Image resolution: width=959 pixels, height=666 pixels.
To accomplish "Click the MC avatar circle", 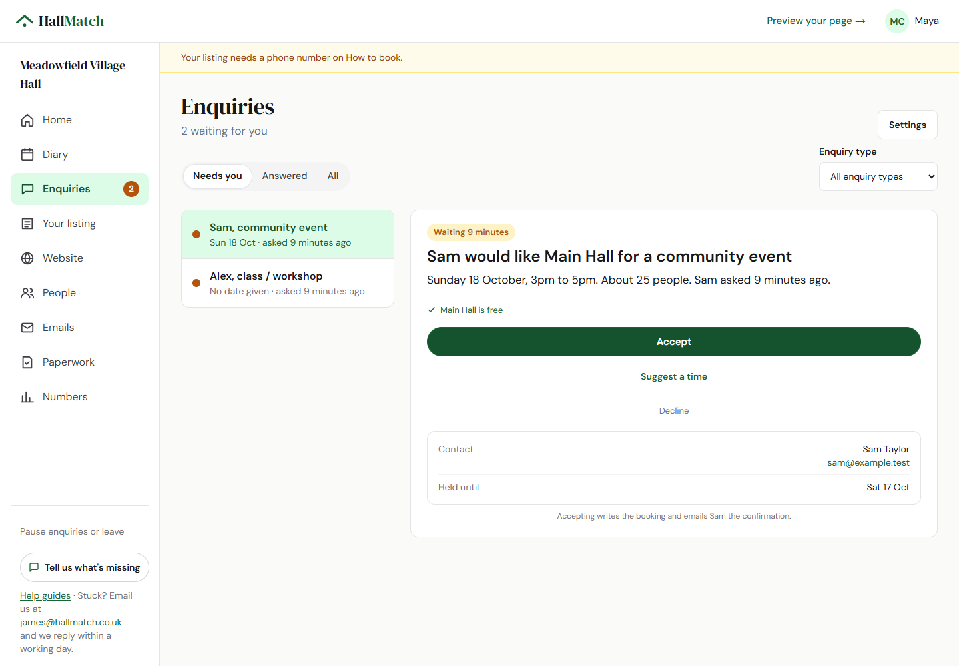I will pyautogui.click(x=897, y=21).
